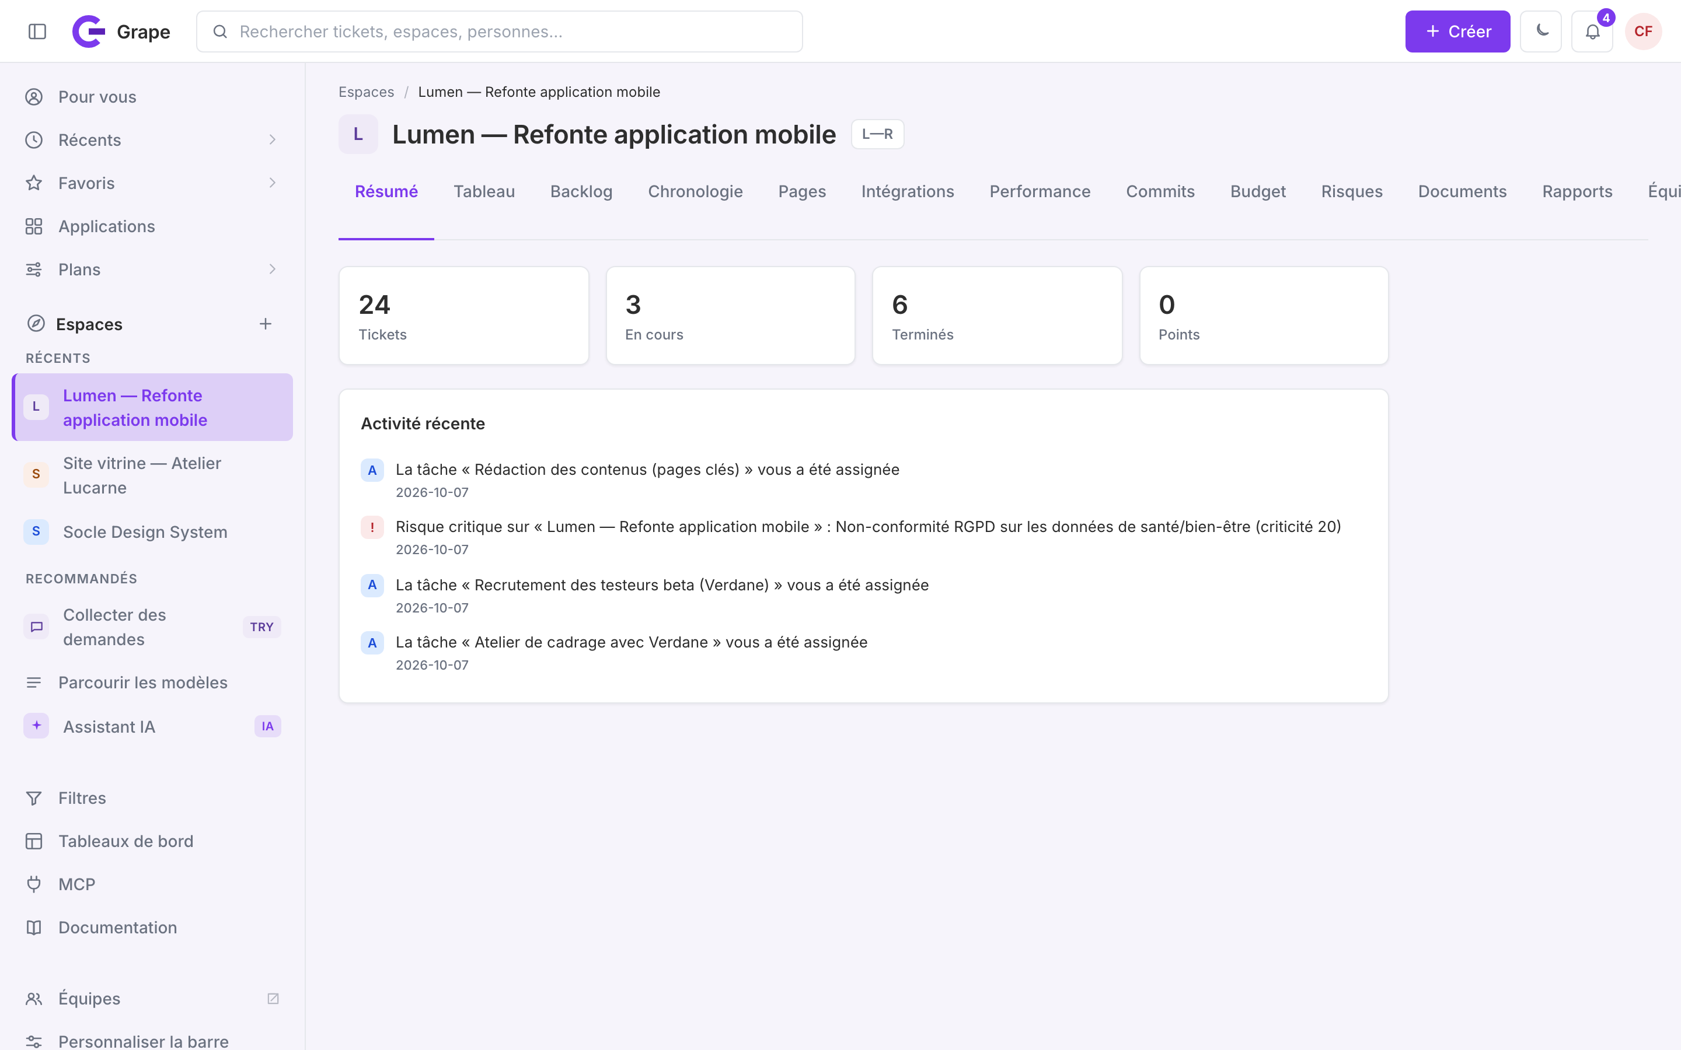Open Tableaux de bord in the sidebar
The width and height of the screenshot is (1681, 1050).
[152, 841]
